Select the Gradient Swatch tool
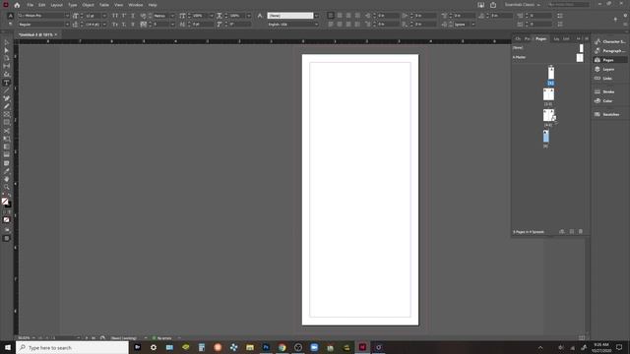This screenshot has height=354, width=630. (7, 147)
